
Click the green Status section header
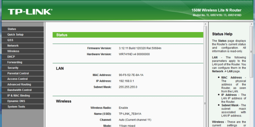coord(128,35)
